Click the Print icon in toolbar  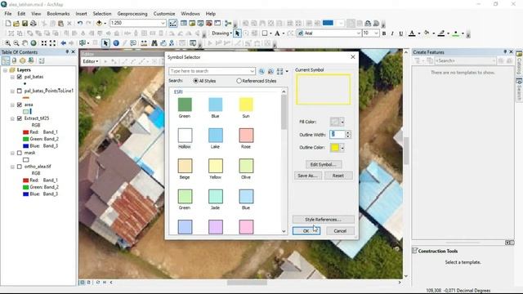point(34,24)
